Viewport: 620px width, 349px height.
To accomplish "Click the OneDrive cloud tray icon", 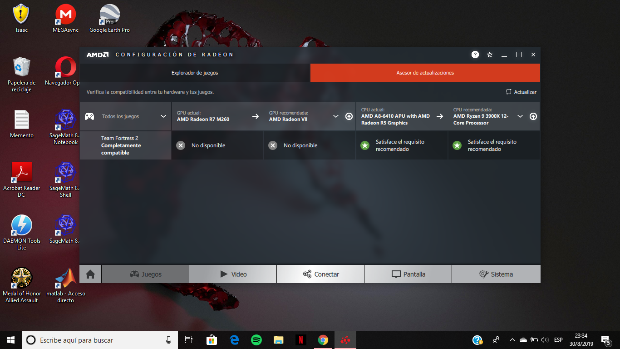I will (x=523, y=340).
